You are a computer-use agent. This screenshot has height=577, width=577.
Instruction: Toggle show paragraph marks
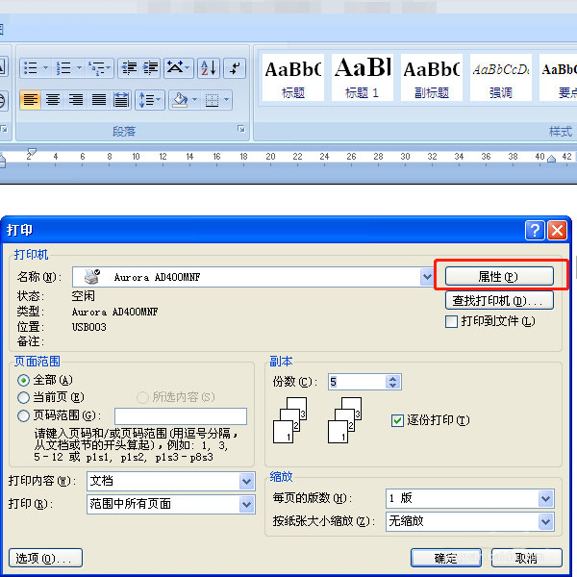click(x=235, y=68)
